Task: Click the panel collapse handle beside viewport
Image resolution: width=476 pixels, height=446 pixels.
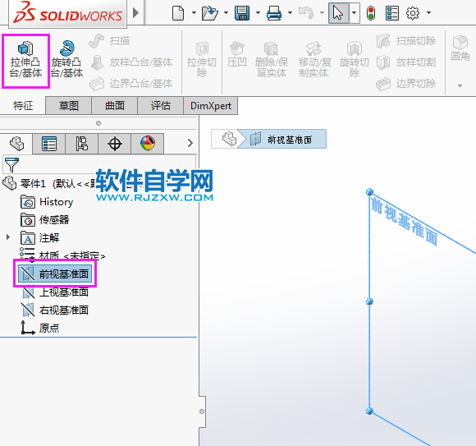Action: tap(202, 412)
